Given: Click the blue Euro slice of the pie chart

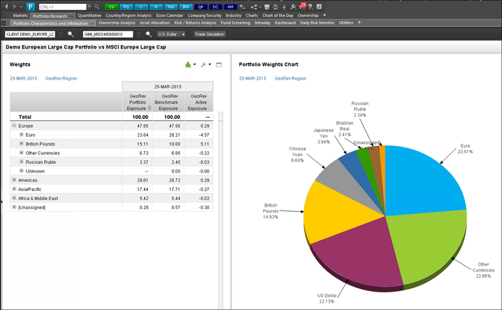Looking at the screenshot, I should [423, 182].
